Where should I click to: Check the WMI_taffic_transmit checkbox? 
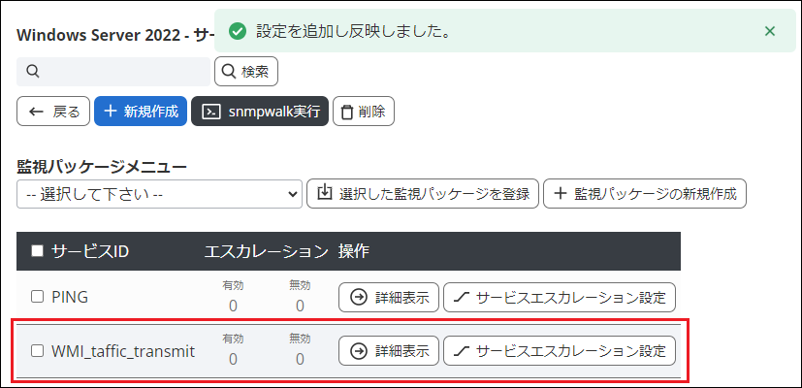(38, 351)
